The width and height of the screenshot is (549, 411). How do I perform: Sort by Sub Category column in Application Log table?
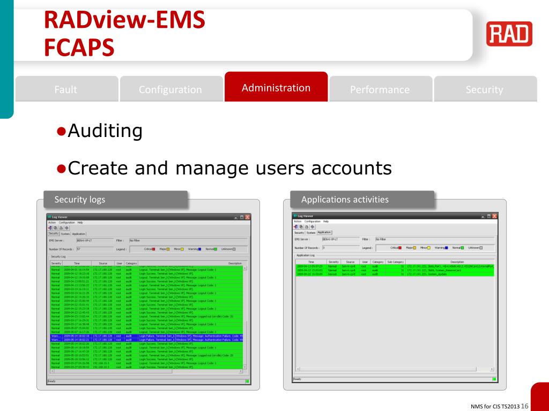[x=395, y=262]
